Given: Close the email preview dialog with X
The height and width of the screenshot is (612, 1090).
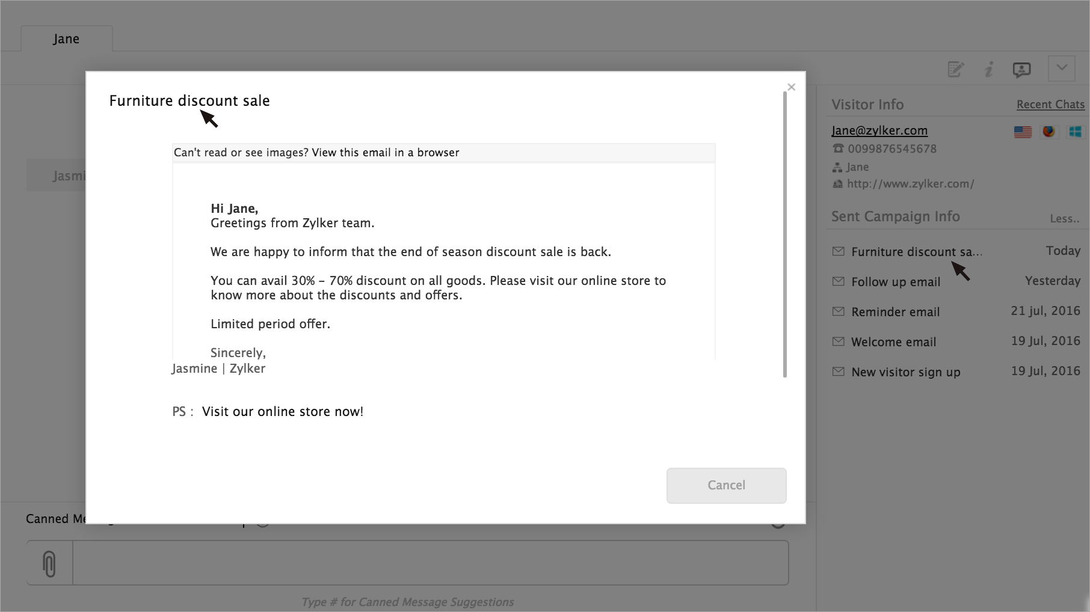Looking at the screenshot, I should tap(792, 87).
